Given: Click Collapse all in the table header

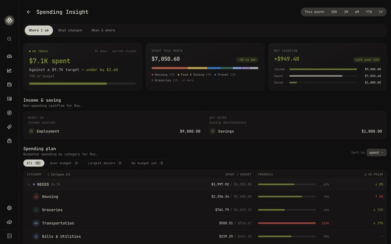Looking at the screenshot, I should pos(59,175).
